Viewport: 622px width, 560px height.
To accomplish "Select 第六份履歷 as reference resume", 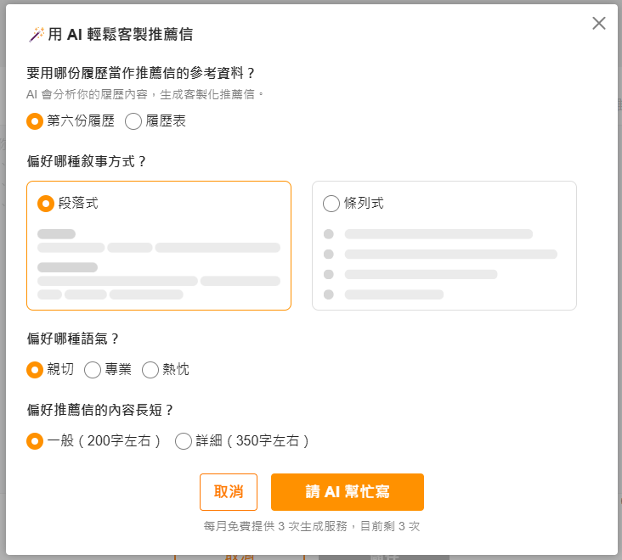I will point(35,121).
